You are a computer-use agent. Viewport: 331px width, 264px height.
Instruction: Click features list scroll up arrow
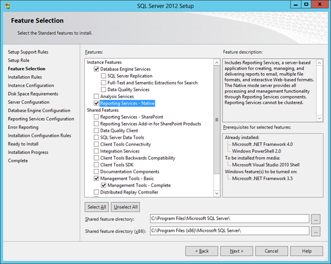click(217, 62)
